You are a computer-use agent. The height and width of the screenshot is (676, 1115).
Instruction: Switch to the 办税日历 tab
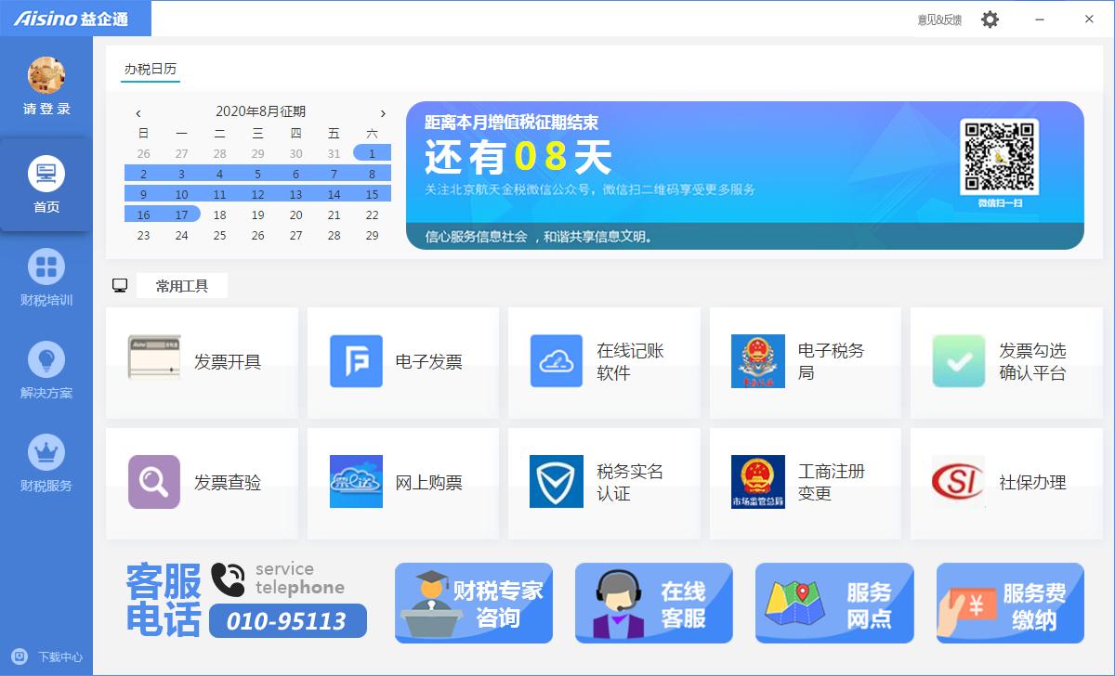coord(151,70)
